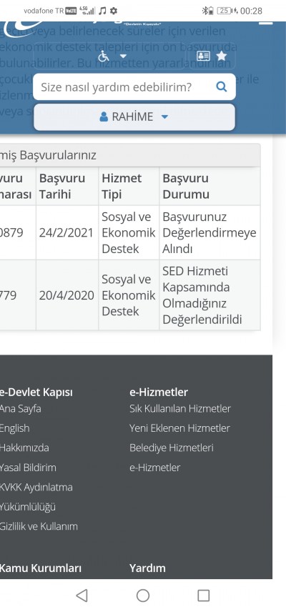Open favorites with the star icon
Viewport: 286px width, 612px height.
(x=221, y=56)
